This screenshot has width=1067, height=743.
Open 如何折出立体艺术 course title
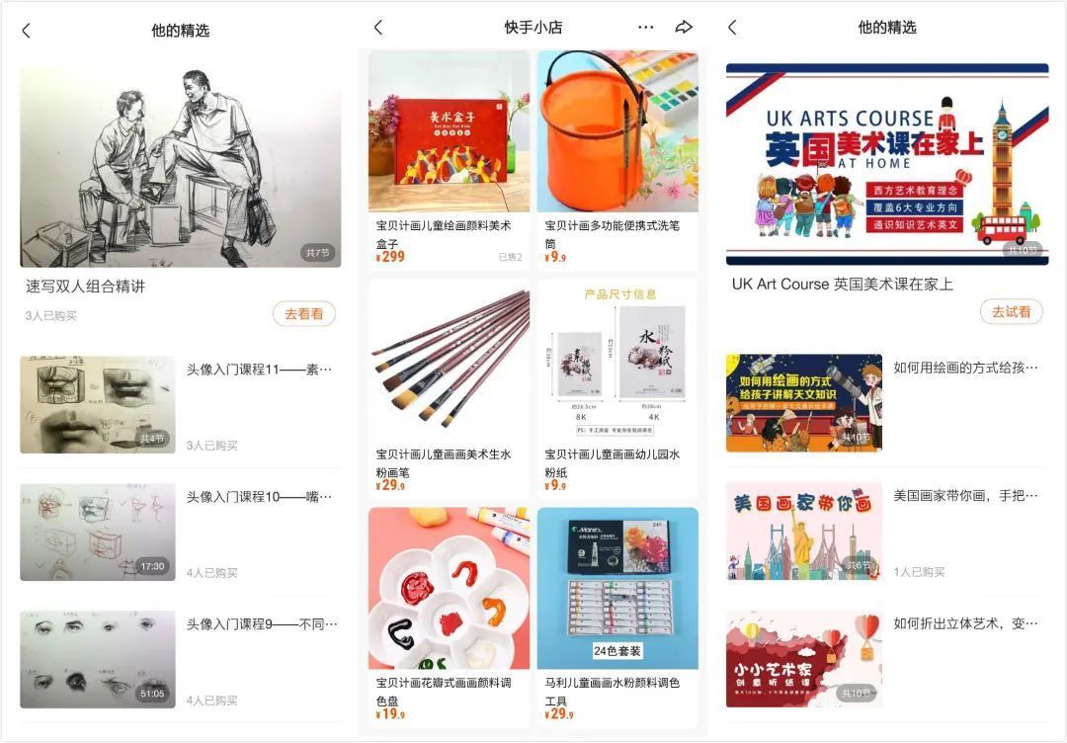pyautogui.click(x=965, y=623)
